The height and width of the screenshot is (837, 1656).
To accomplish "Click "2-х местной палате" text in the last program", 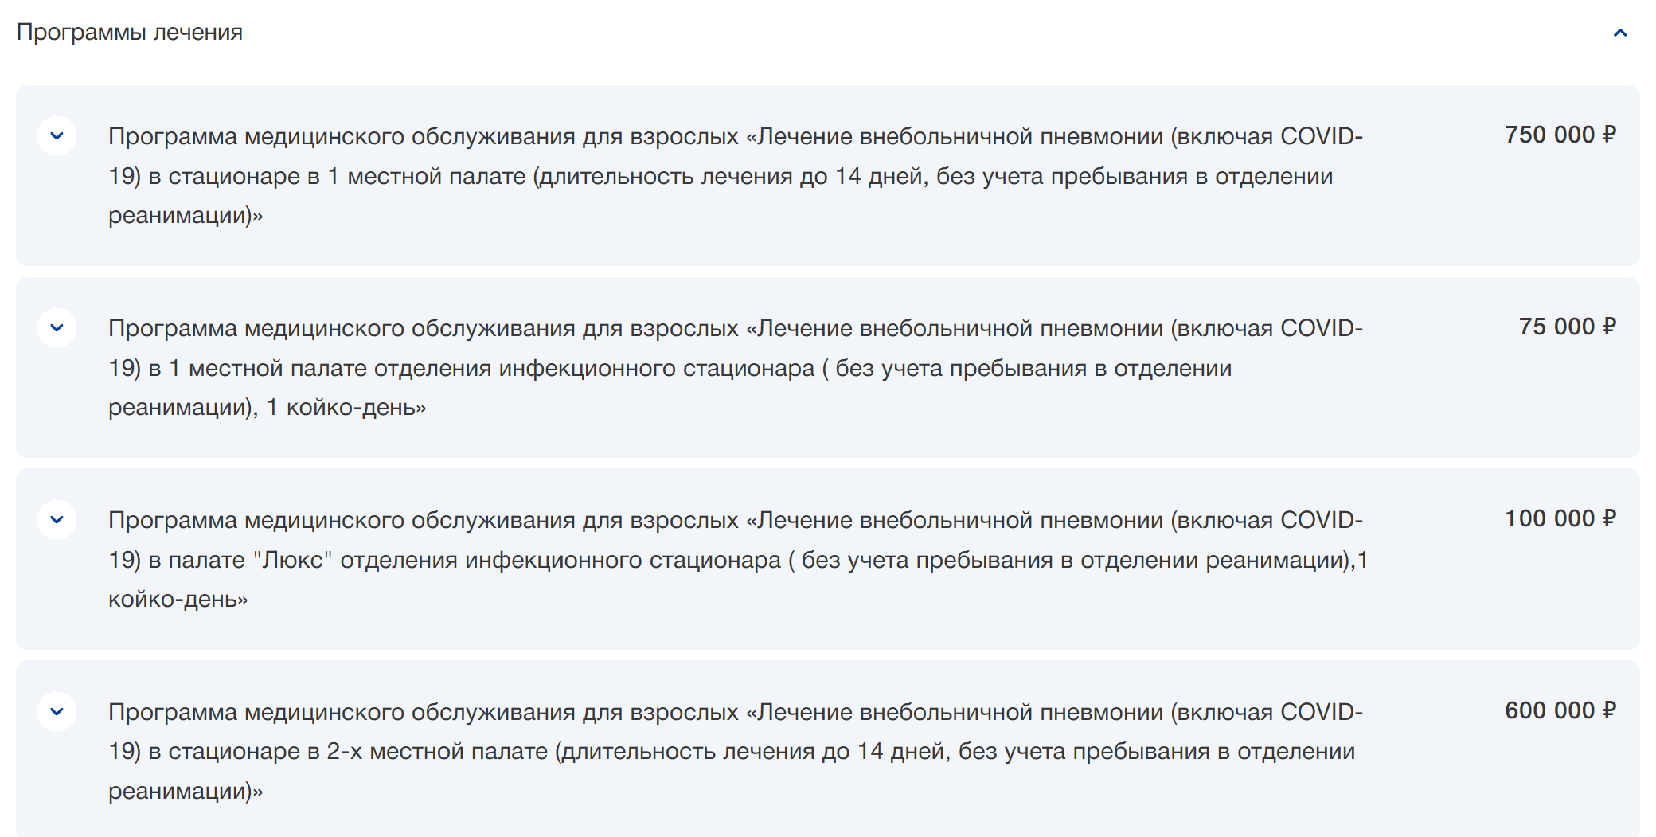I will [437, 752].
